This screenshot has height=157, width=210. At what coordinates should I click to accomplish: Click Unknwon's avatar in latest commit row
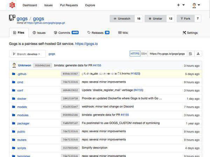click(14, 65)
